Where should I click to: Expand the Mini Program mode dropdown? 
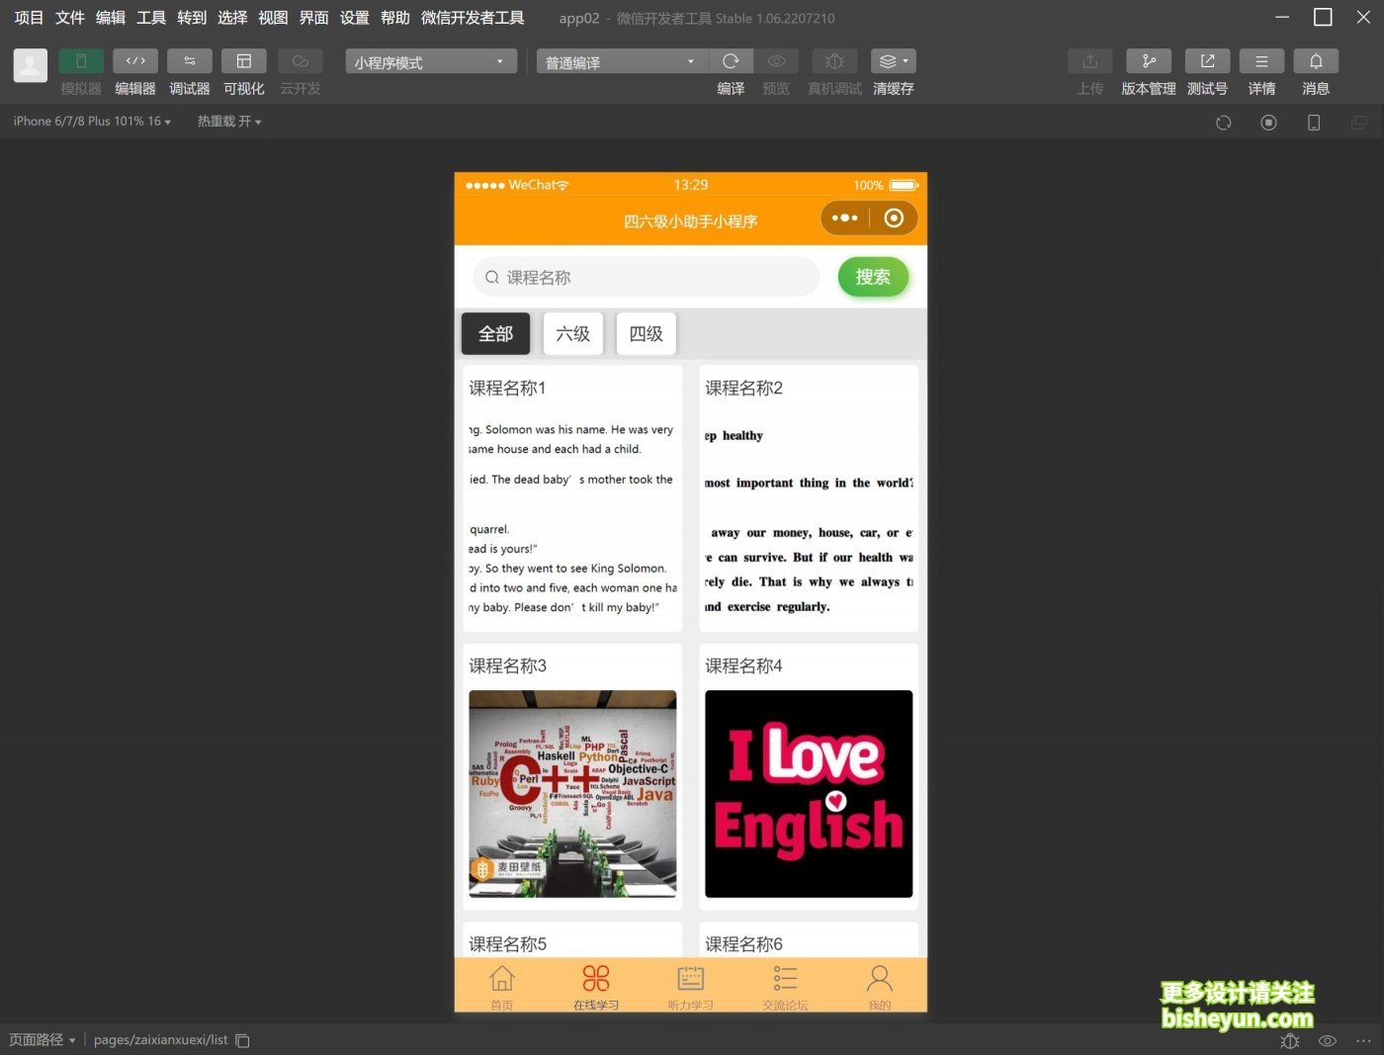click(431, 62)
